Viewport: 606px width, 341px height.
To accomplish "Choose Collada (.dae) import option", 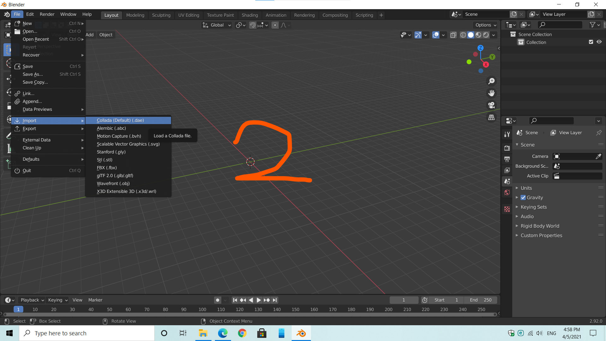I will (x=128, y=120).
